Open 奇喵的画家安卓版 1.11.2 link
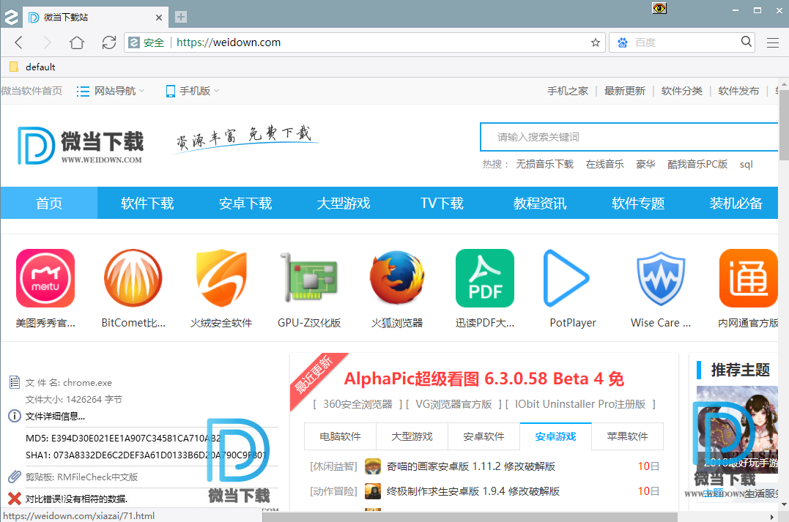The image size is (789, 522). click(471, 466)
